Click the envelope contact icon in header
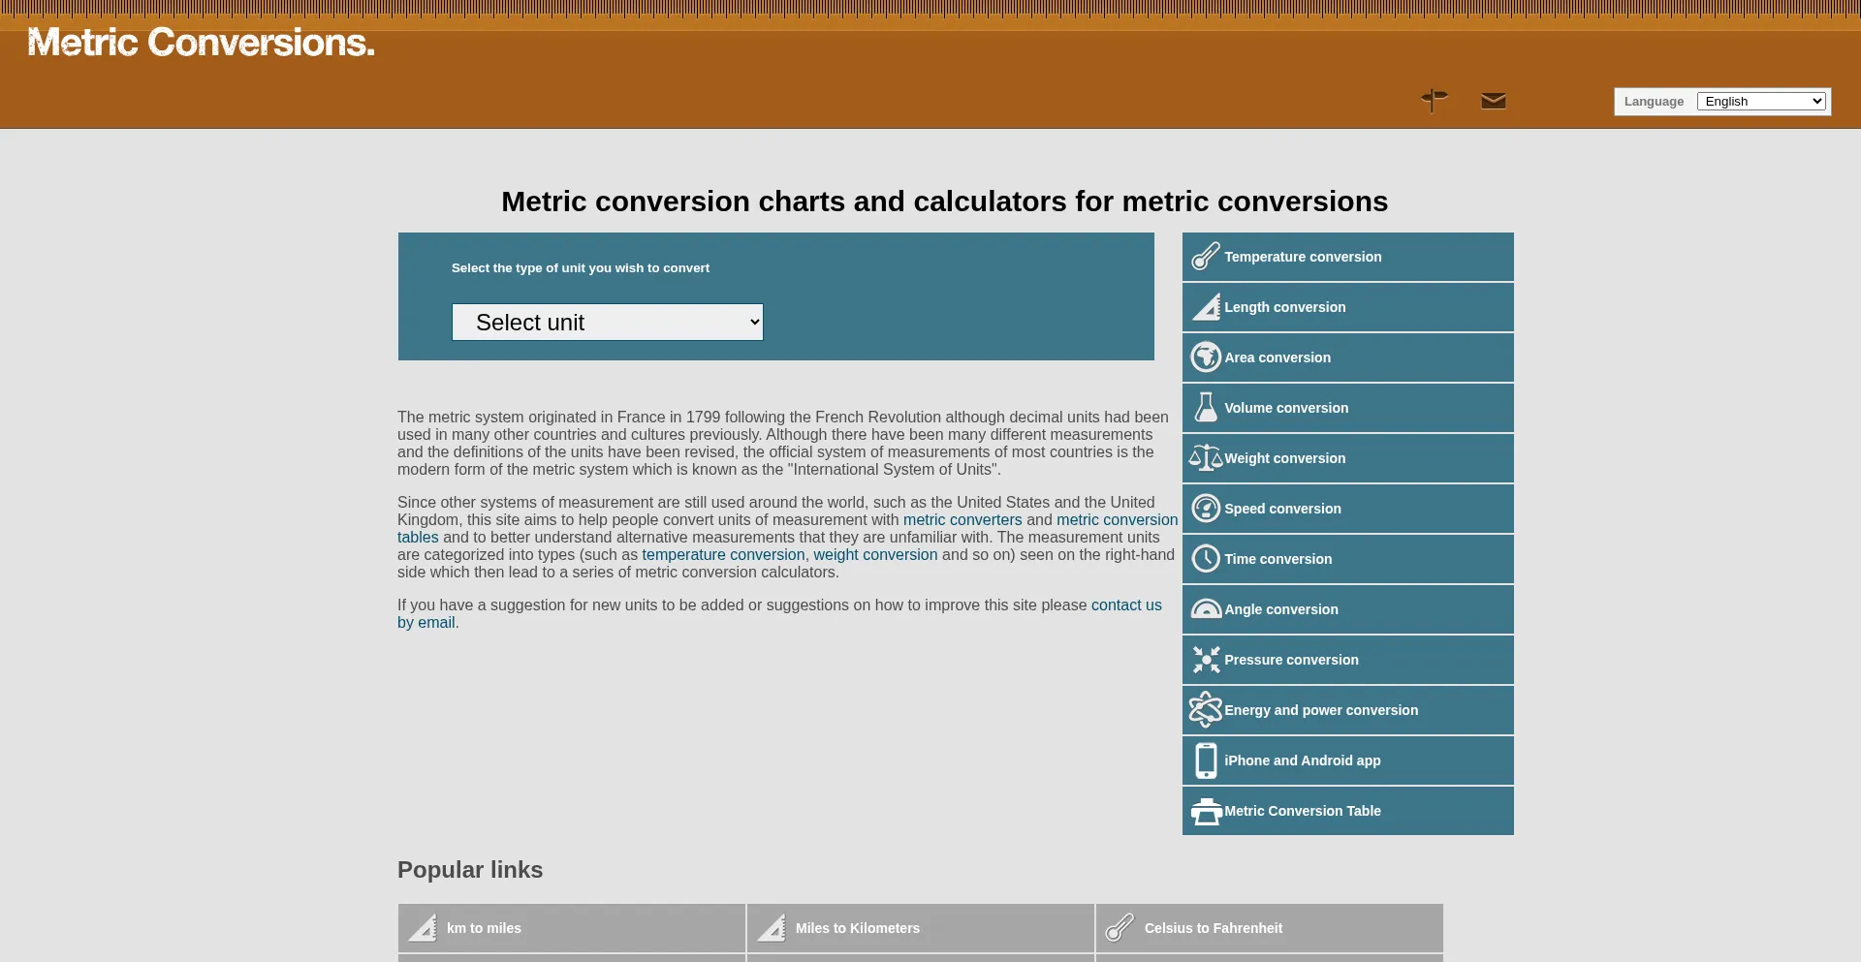The width and height of the screenshot is (1861, 962). pos(1493,101)
